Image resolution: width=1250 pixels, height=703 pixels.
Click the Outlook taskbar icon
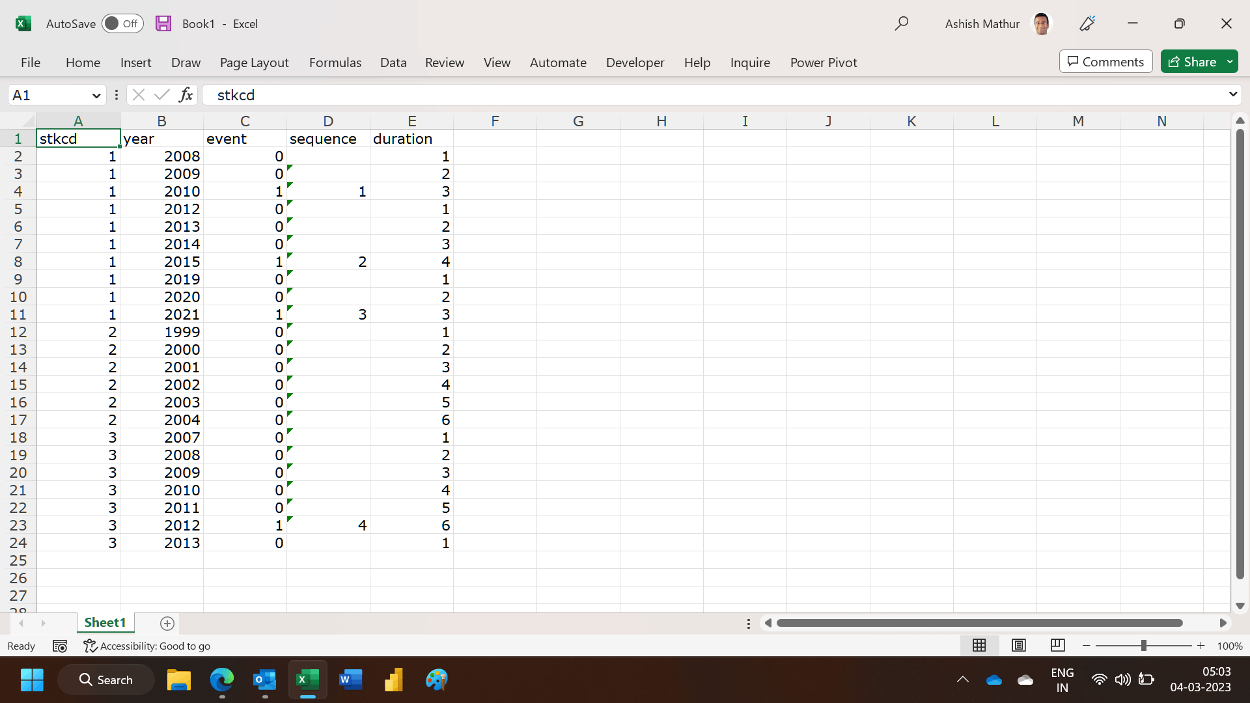pos(265,680)
